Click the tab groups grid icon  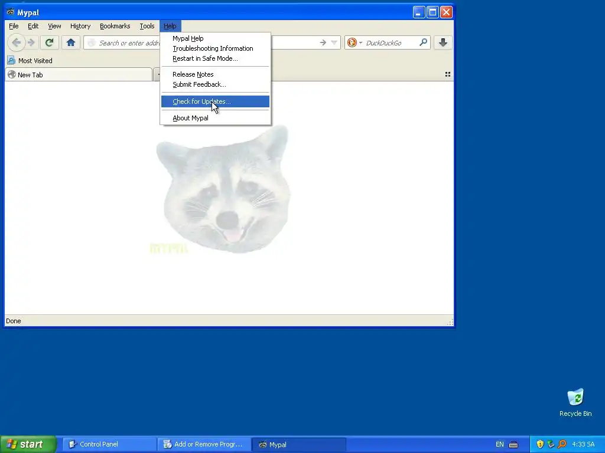[448, 74]
